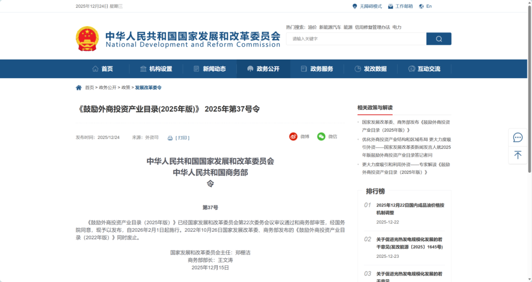
Task: Click the home icon in breadcrumb
Action: click(78, 88)
